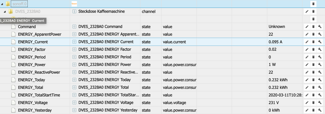The height and width of the screenshot is (114, 325).
Task: Open custom settings wrench for ENERGY_Today
Action: pyautogui.click(x=320, y=80)
